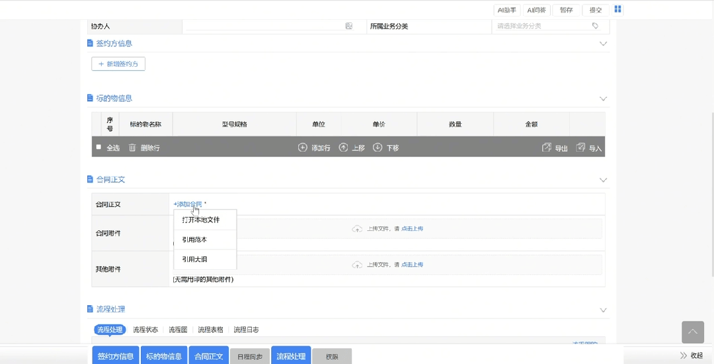Jump to 标的物信息 via bottom bar
714x364 pixels.
[x=164, y=356]
